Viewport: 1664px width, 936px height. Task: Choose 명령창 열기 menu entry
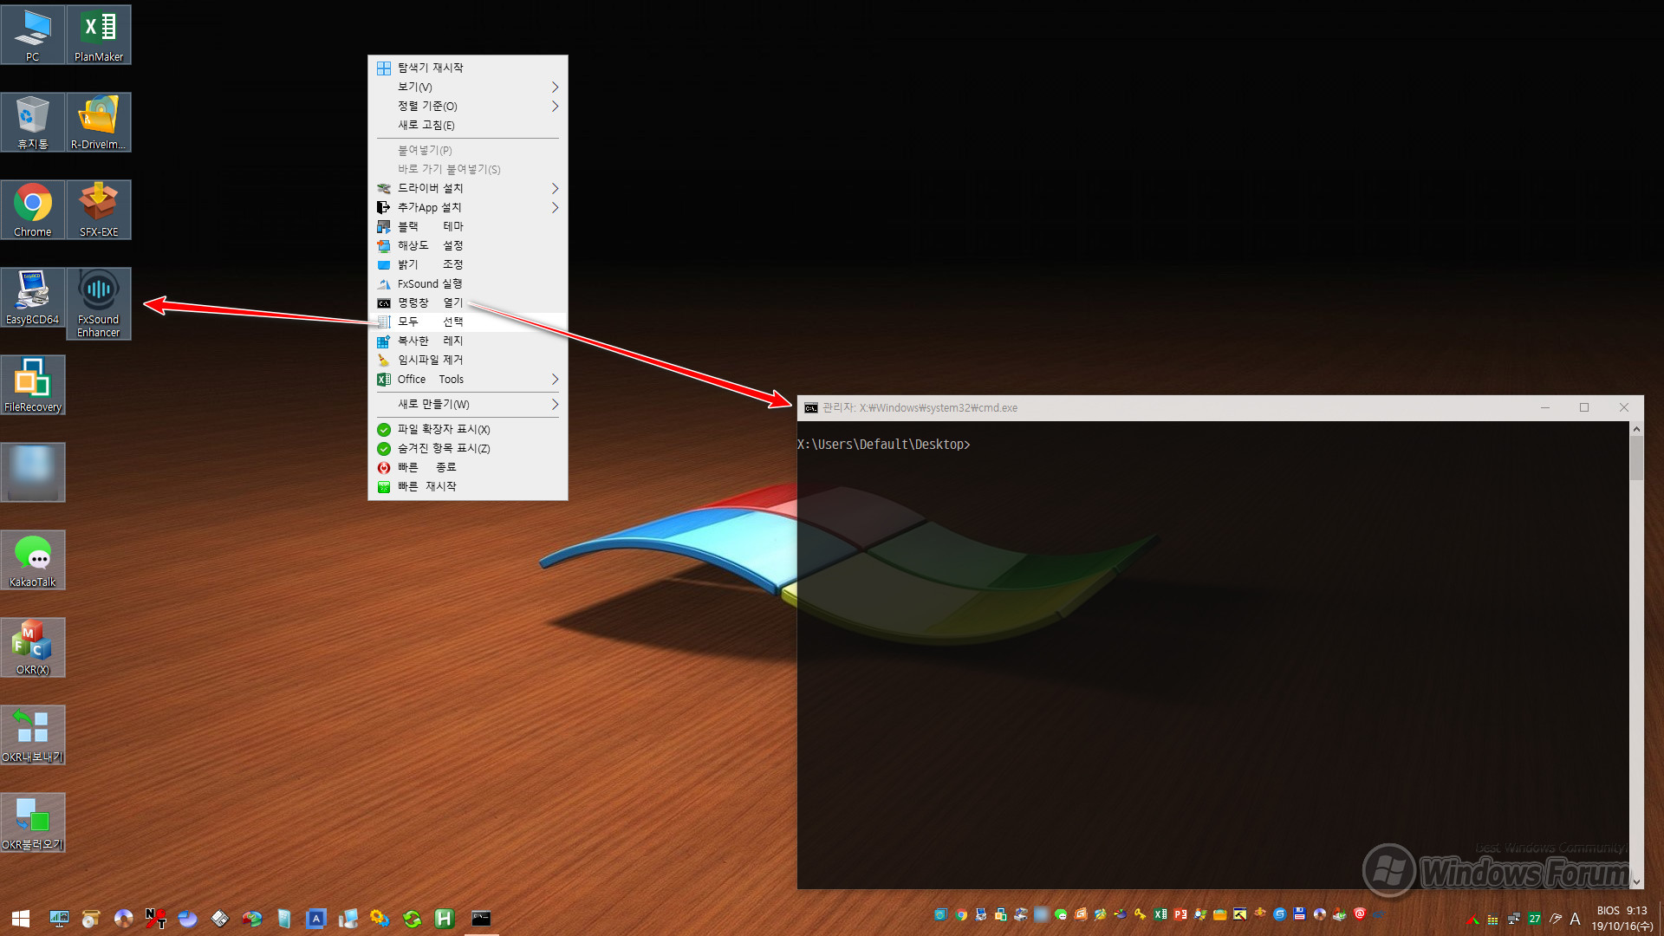[468, 302]
